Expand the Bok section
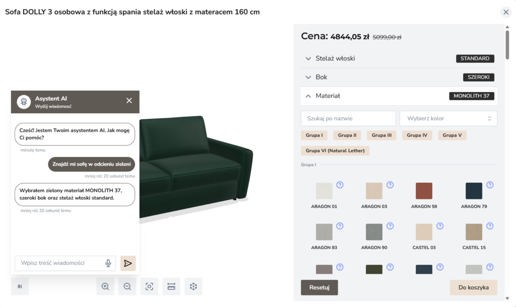This screenshot has height=307, width=516. click(308, 77)
